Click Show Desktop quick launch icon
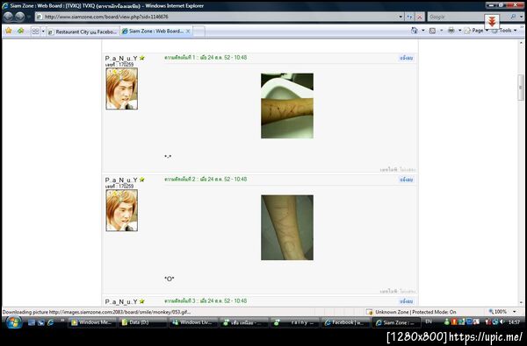 point(32,322)
